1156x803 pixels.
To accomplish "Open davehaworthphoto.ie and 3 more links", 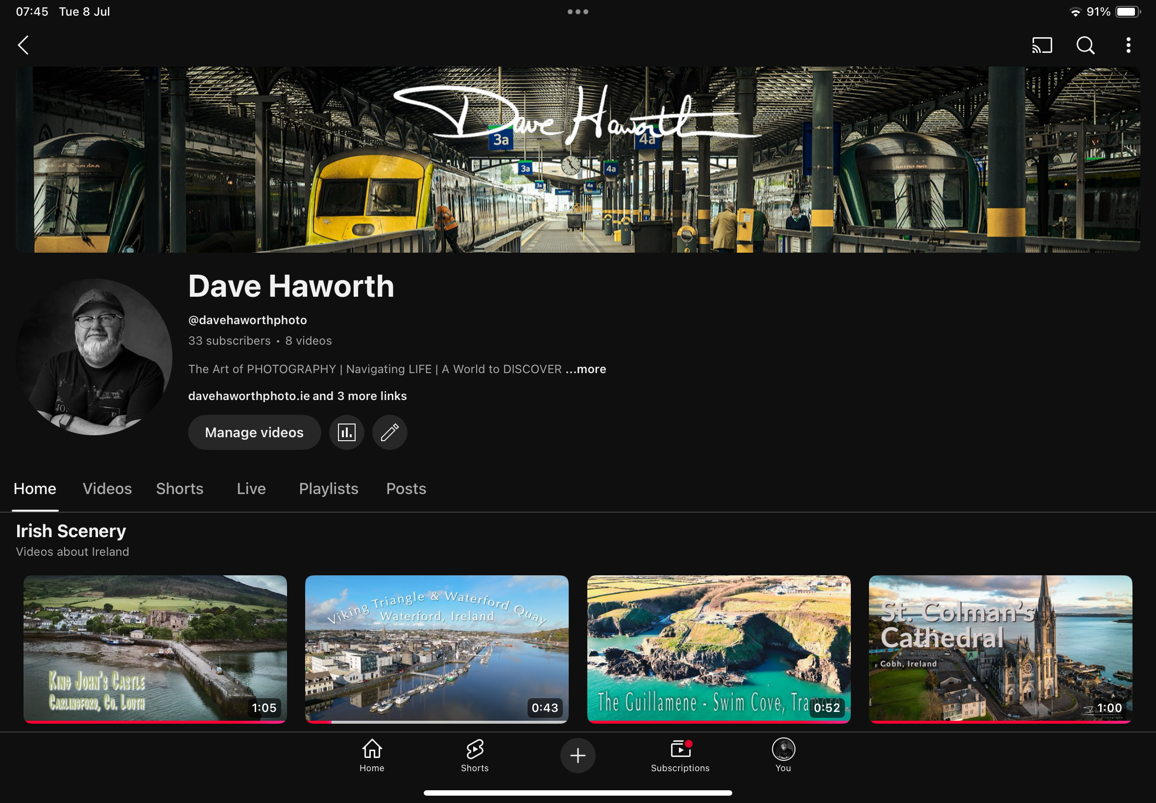I will pyautogui.click(x=297, y=396).
